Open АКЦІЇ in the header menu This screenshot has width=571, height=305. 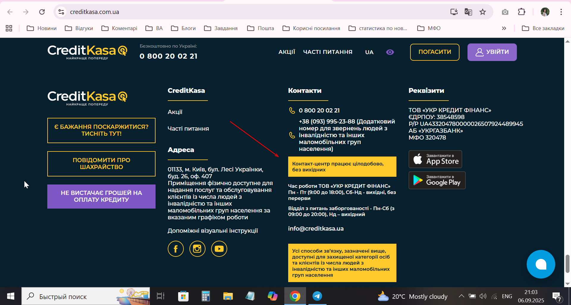(287, 52)
